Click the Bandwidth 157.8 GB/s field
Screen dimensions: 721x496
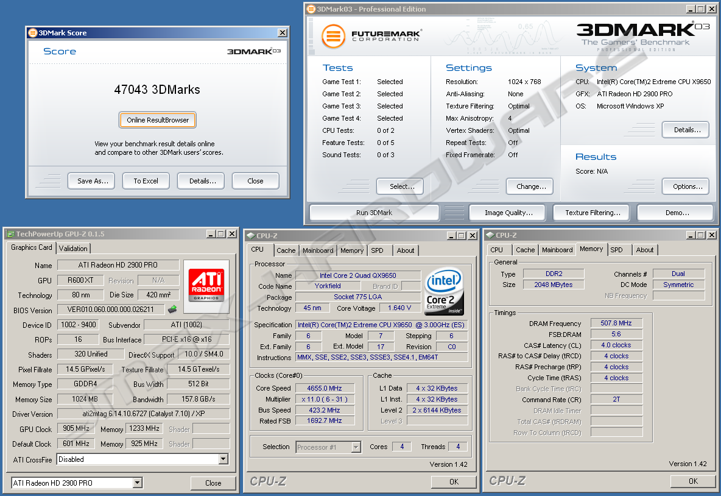pos(199,399)
